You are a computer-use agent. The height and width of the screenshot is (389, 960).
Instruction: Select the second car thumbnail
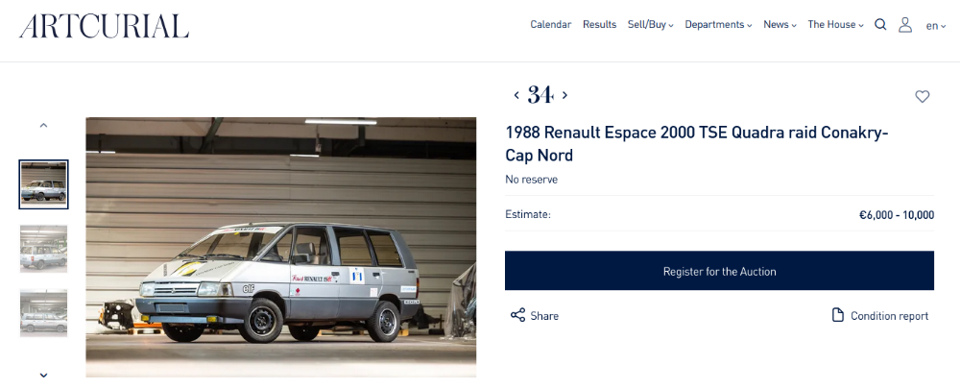(43, 249)
